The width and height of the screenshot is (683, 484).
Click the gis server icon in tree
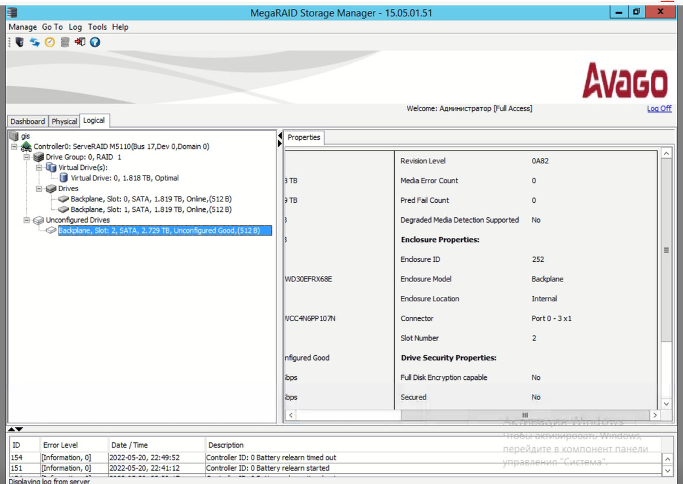14,136
